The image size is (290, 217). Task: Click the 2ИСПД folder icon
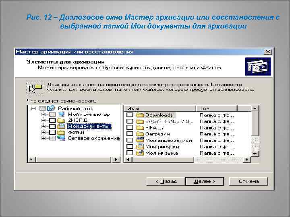tap(61, 121)
